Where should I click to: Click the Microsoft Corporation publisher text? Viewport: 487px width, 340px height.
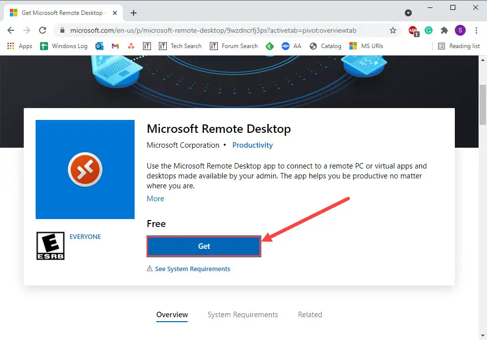tap(183, 145)
